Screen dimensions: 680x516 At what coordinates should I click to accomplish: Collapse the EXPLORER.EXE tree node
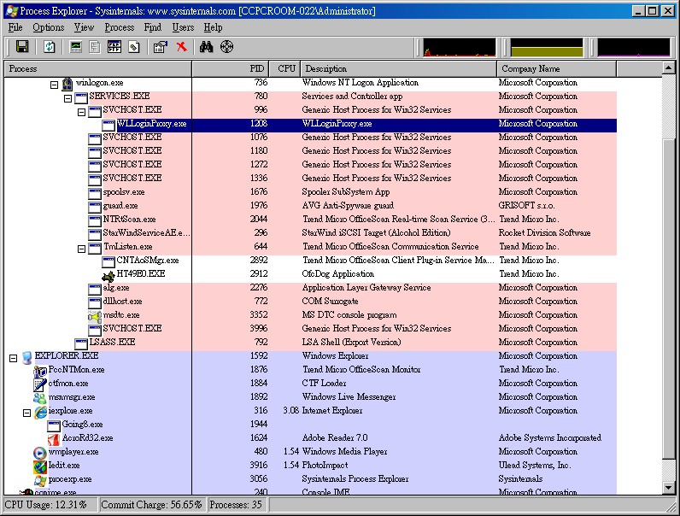coord(13,358)
